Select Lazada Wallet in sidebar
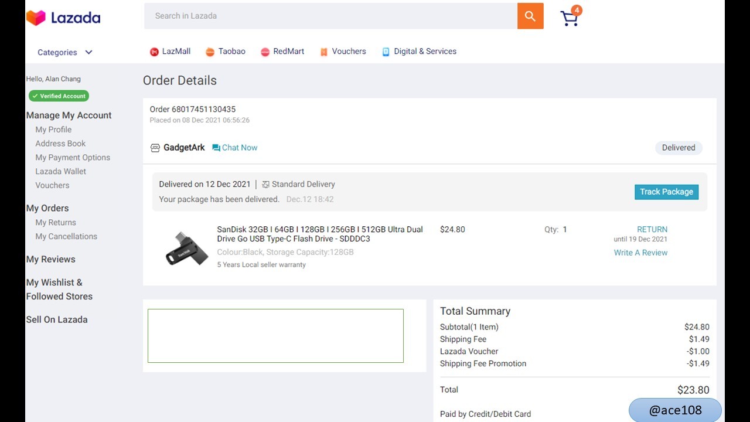The height and width of the screenshot is (422, 750). [x=60, y=171]
